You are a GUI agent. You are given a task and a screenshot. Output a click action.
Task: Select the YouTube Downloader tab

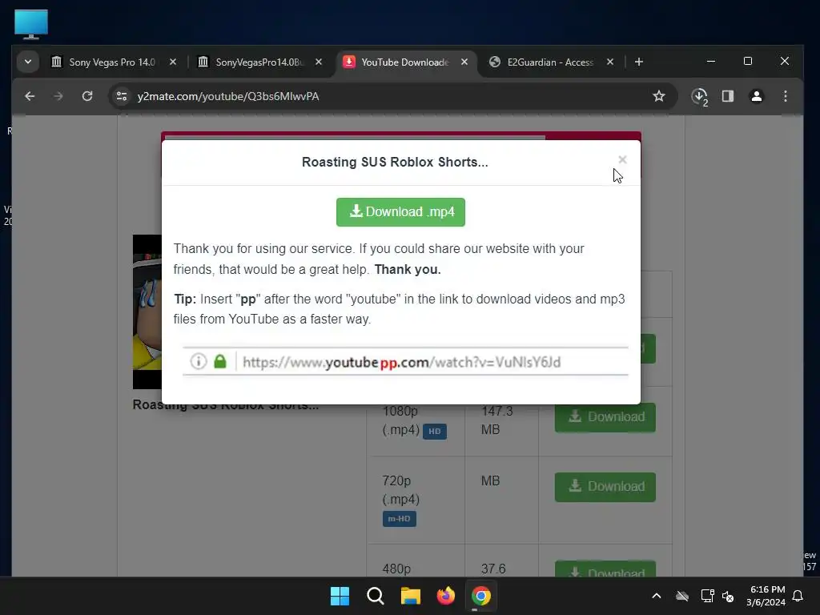click(404, 62)
